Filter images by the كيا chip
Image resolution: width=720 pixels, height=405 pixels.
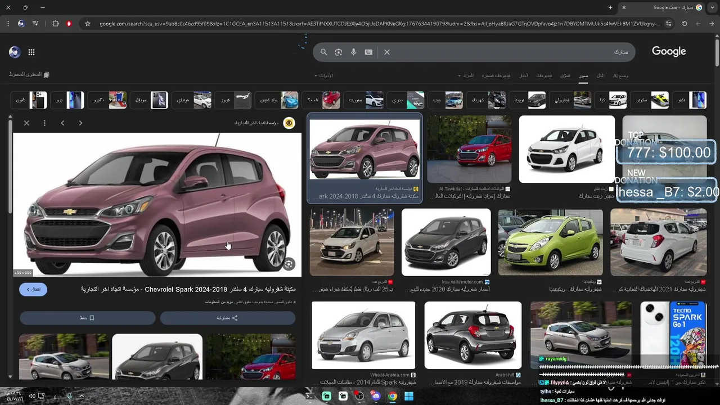pyautogui.click(x=612, y=100)
